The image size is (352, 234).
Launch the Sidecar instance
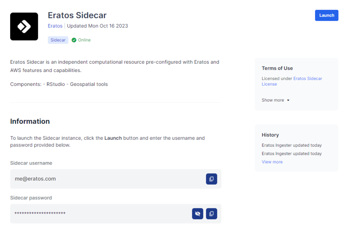click(x=327, y=15)
